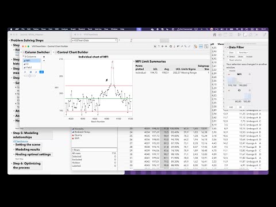
Task: Expand Finding optimal settings section
Action: click(14, 155)
